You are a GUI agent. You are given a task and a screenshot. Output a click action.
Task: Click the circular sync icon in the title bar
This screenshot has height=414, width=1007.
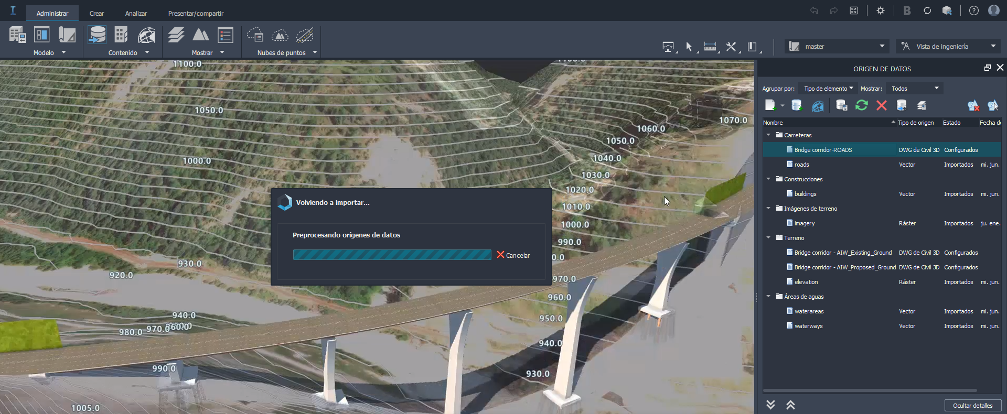pyautogui.click(x=927, y=10)
